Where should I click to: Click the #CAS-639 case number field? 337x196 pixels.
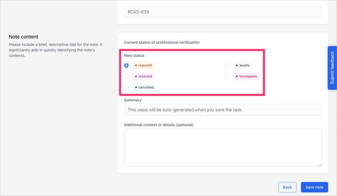[222, 12]
